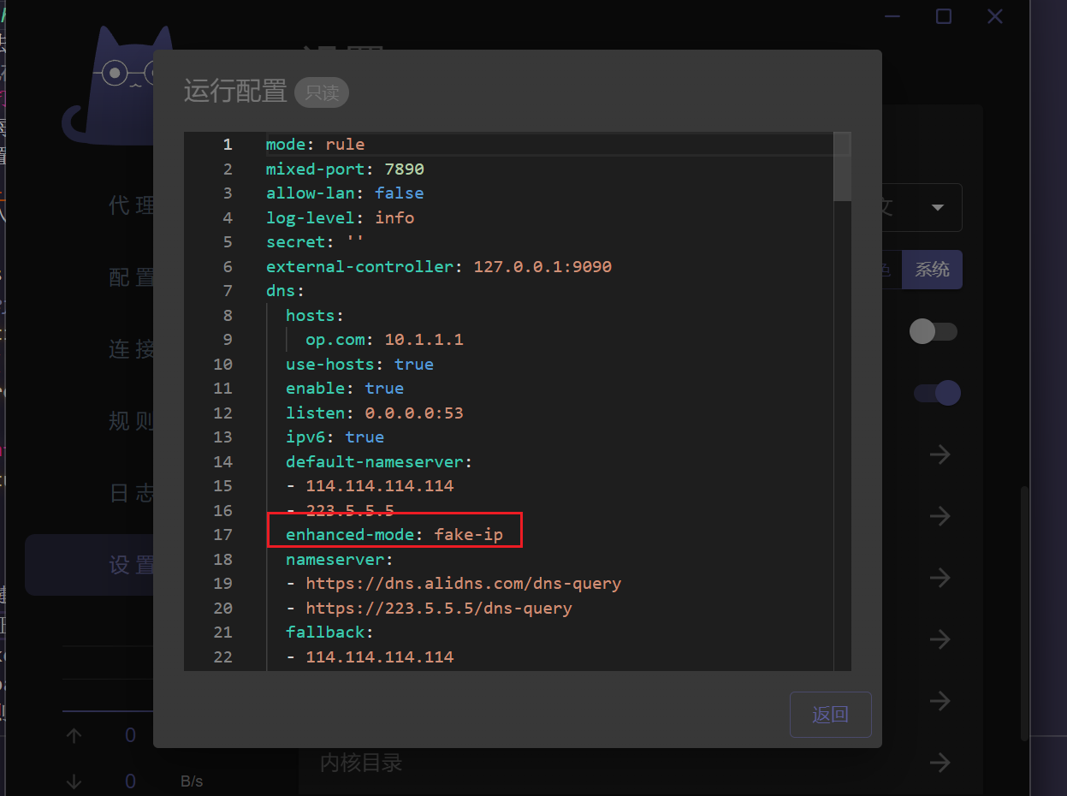Select the 设置 sidebar item
The width and height of the screenshot is (1067, 796).
(132, 565)
